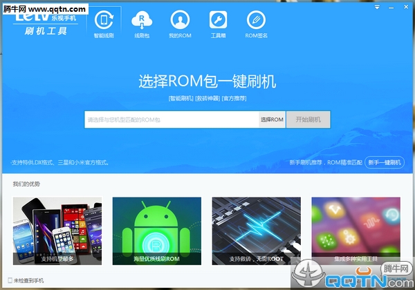Click 未检查到手机 device status indicator
The width and height of the screenshot is (415, 290).
point(28,280)
